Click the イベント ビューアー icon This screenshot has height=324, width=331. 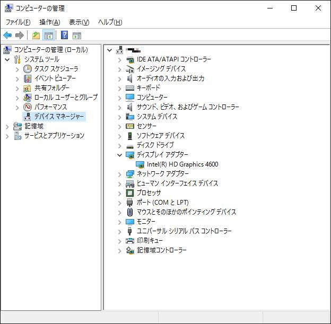click(28, 78)
